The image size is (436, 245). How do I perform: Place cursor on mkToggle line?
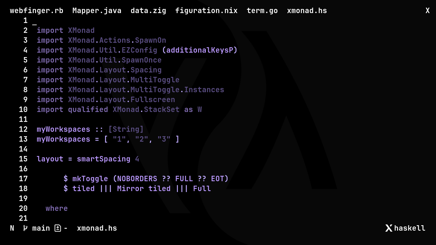146,179
